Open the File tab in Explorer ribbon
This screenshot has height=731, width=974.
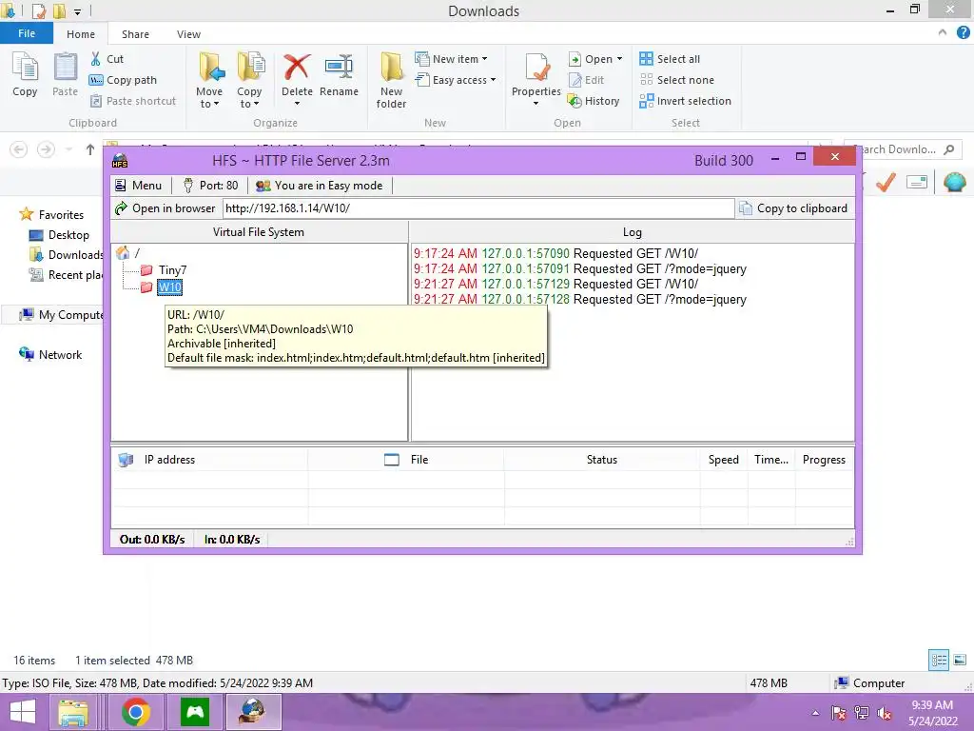tap(27, 33)
